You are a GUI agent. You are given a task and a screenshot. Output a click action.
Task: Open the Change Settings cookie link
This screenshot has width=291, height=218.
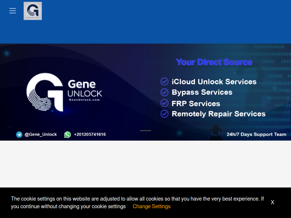coord(151,206)
